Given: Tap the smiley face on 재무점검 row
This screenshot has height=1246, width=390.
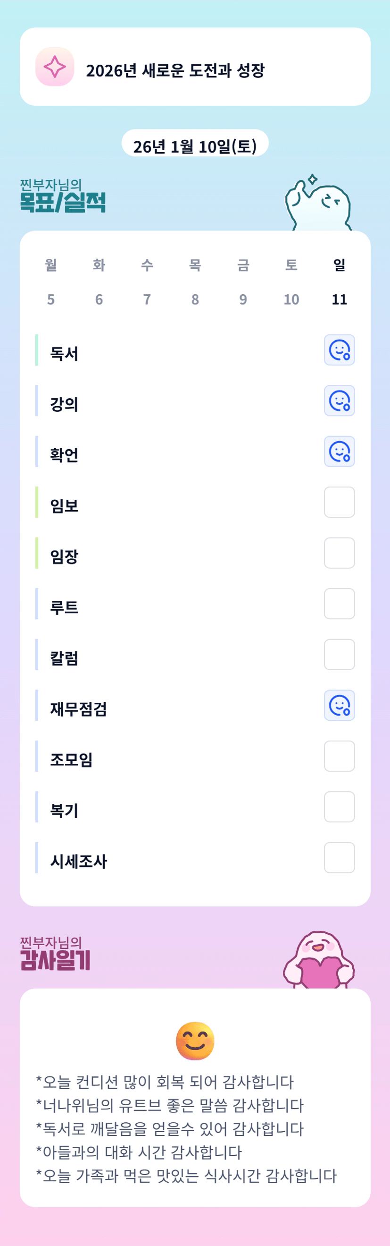Looking at the screenshot, I should [339, 705].
